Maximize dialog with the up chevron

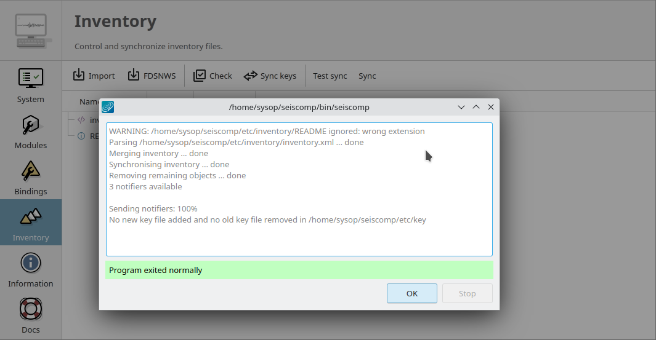476,107
